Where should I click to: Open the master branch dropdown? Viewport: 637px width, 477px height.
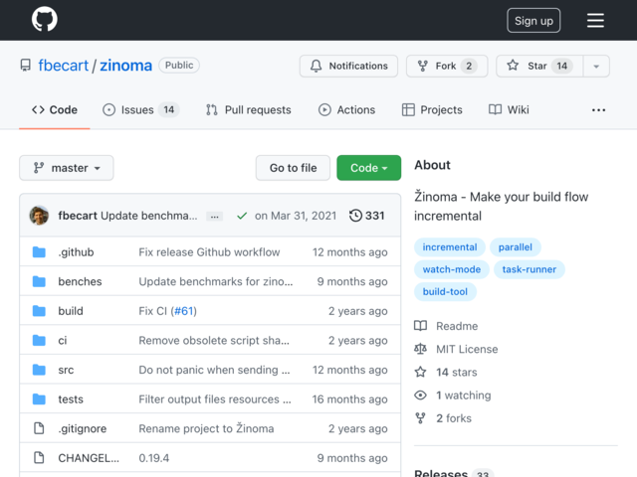pyautogui.click(x=67, y=169)
